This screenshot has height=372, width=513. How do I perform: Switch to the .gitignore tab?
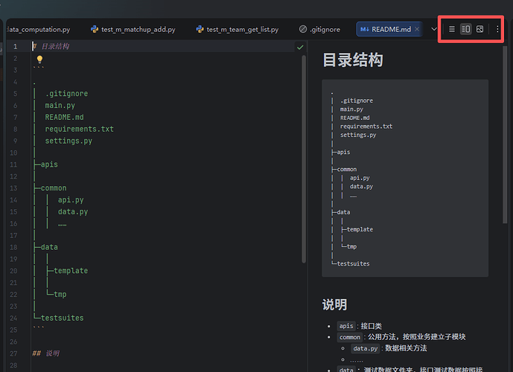pos(319,30)
